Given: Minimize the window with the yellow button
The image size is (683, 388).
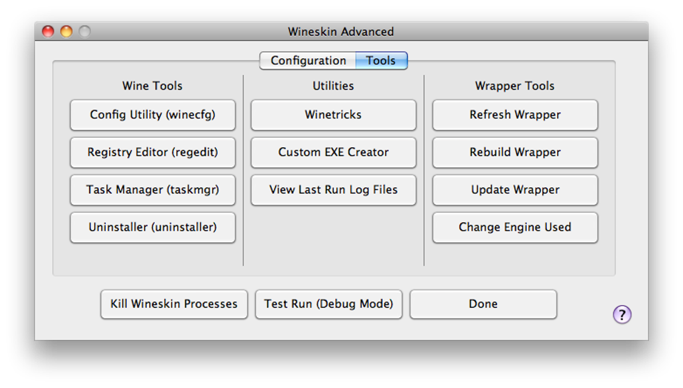Looking at the screenshot, I should tap(66, 31).
